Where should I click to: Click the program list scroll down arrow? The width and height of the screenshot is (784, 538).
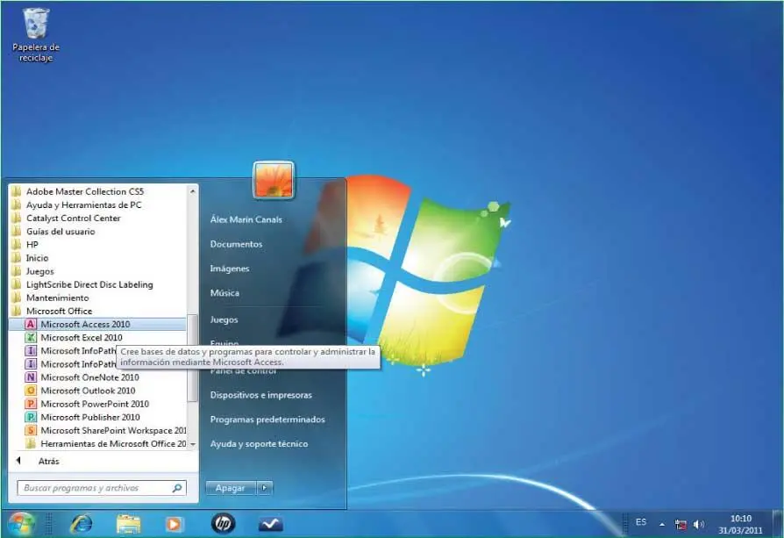click(x=193, y=444)
